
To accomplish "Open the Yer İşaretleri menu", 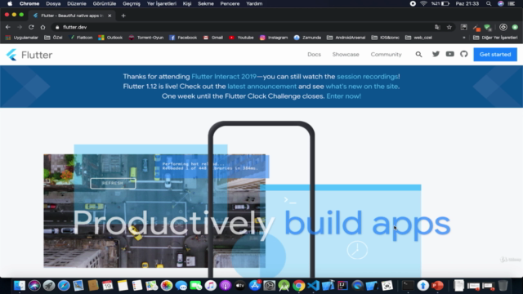I will (x=162, y=3).
